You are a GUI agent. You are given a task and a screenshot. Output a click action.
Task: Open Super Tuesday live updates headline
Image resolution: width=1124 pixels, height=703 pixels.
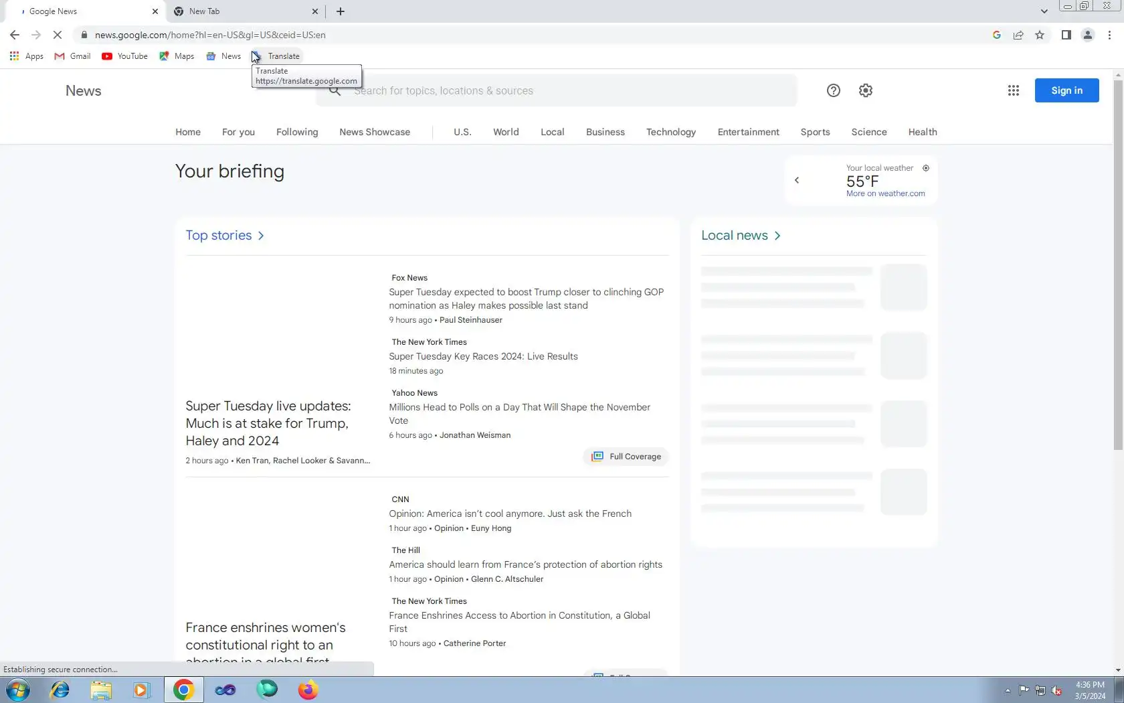[x=268, y=423]
